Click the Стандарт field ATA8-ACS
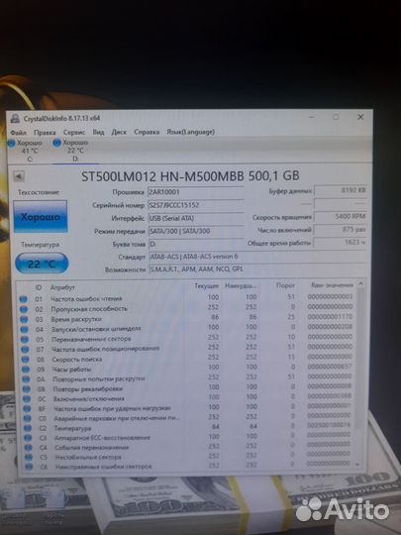Image resolution: width=401 pixels, height=535 pixels. pyautogui.click(x=257, y=257)
